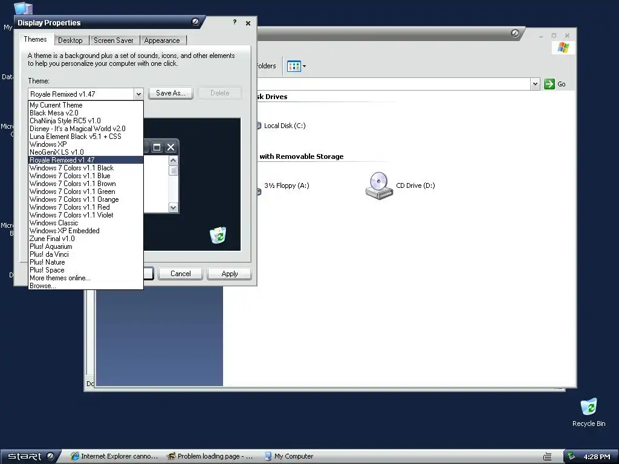Expand the Views button dropdown arrow
Image resolution: width=619 pixels, height=464 pixels.
[305, 66]
